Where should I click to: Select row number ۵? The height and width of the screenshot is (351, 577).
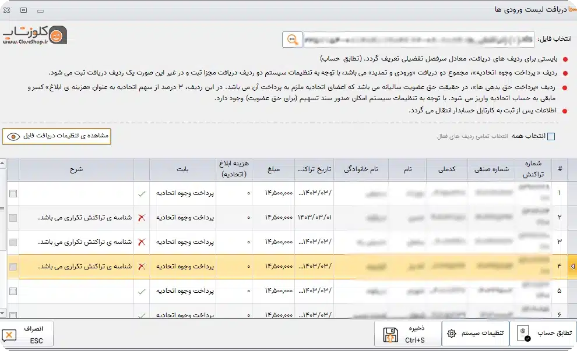point(560,291)
